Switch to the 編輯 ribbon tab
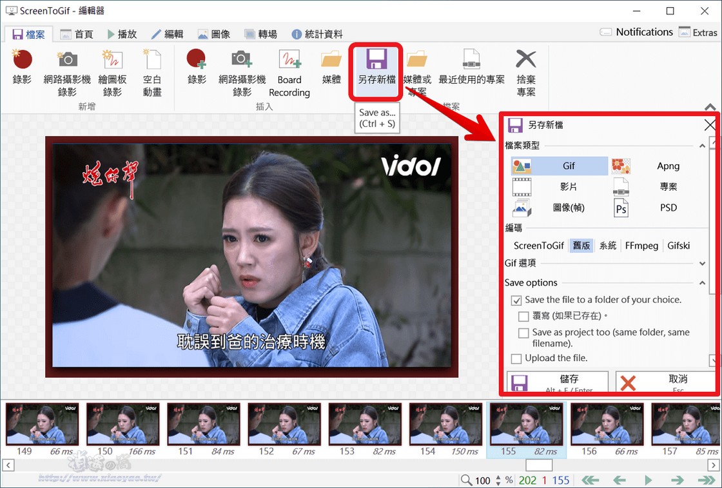The width and height of the screenshot is (722, 488). point(168,34)
